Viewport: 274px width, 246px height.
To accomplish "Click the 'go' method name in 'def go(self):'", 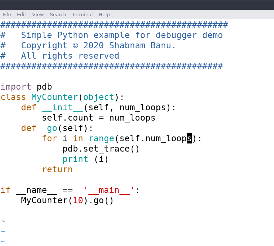I will click(x=52, y=128).
